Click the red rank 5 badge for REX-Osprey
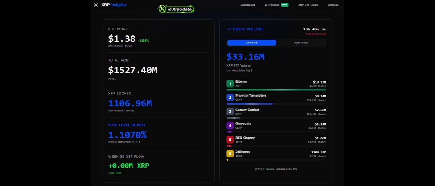435x186 pixels. 230,140
